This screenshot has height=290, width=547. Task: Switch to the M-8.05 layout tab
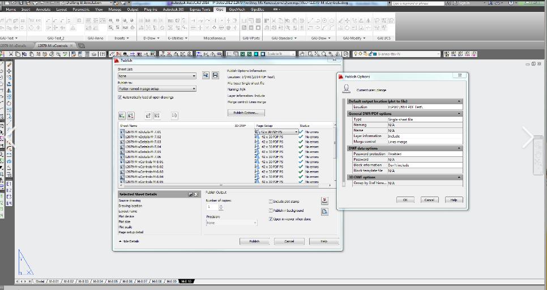pyautogui.click(x=112, y=282)
